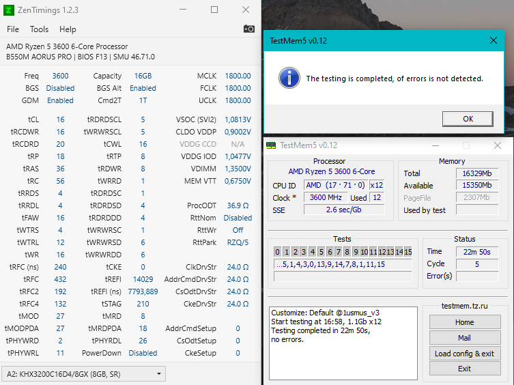Click the BGS Disabled value
This screenshot has width=514, height=385.
tap(60, 88)
